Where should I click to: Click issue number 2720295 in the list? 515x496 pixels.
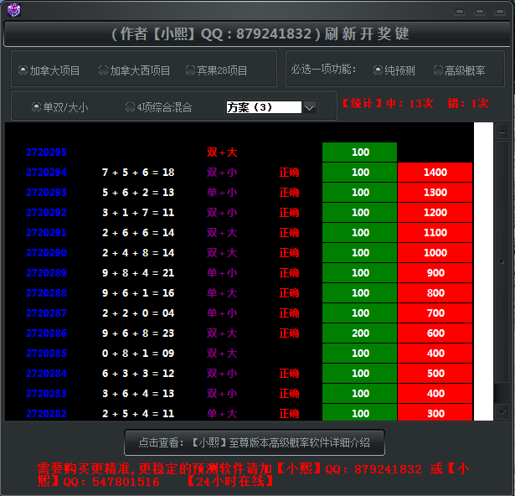coord(46,152)
